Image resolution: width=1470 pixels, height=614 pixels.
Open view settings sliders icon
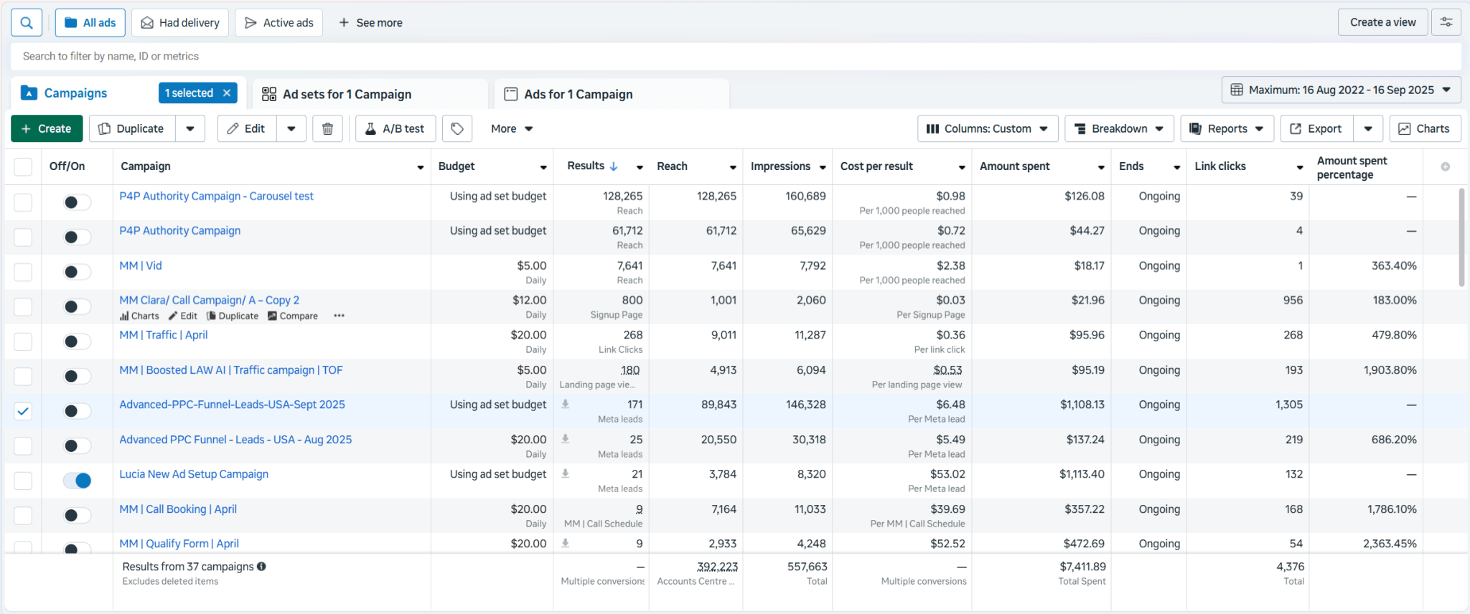(x=1446, y=23)
